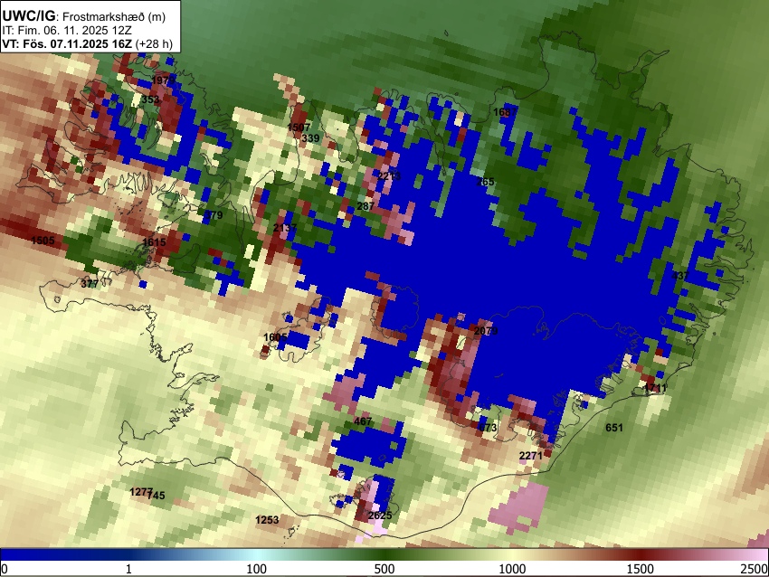Click the map value 265
This screenshot has width=769, height=577.
pyautogui.click(x=485, y=182)
